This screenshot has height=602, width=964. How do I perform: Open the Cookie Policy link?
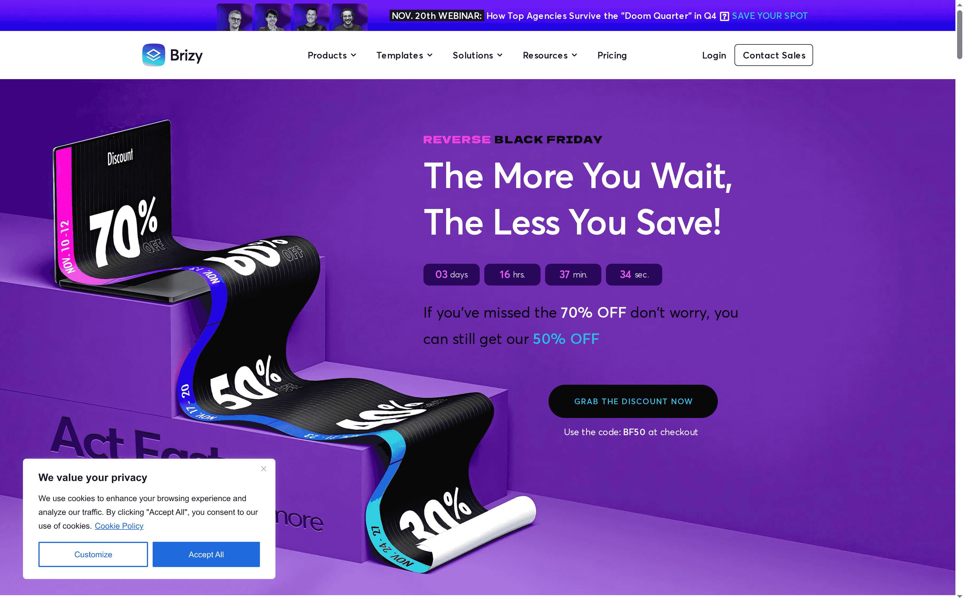(x=119, y=526)
